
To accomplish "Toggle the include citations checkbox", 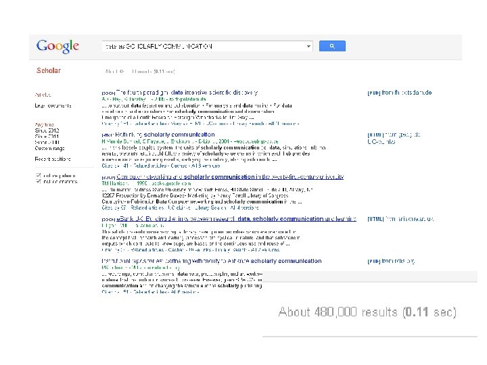I will click(38, 181).
